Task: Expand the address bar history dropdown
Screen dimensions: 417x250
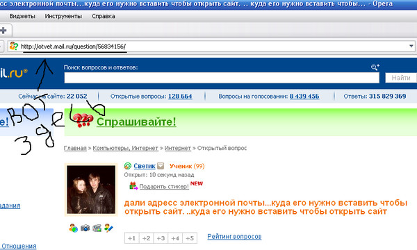Action: [x=411, y=47]
